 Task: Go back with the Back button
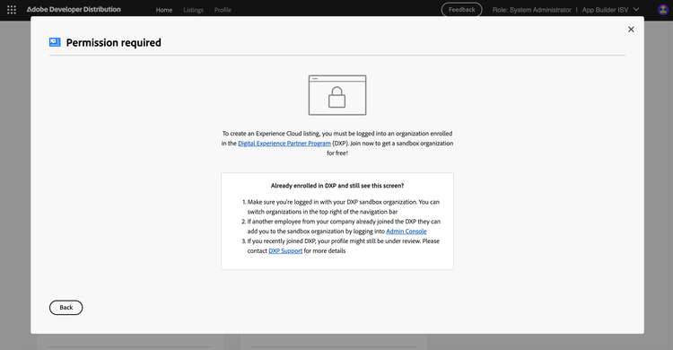66,308
